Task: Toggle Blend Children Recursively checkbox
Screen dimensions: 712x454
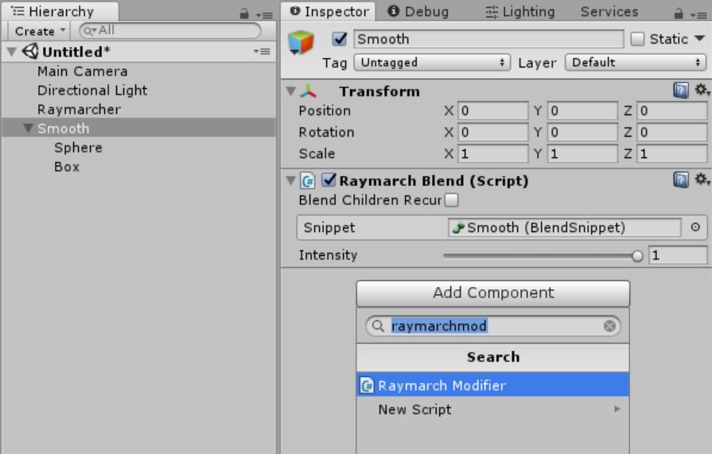Action: [x=451, y=200]
